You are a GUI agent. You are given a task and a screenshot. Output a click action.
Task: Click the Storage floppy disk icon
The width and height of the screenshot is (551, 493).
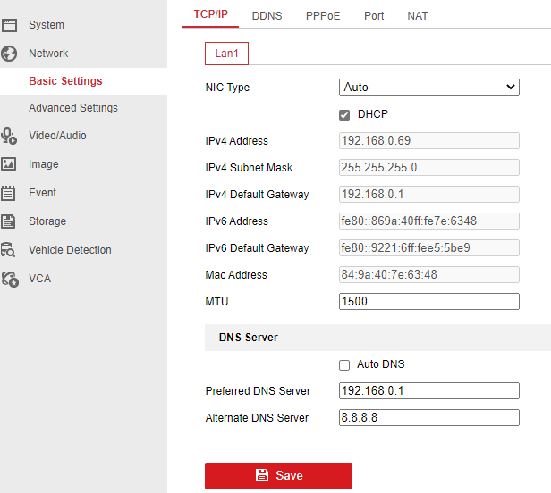[10, 221]
